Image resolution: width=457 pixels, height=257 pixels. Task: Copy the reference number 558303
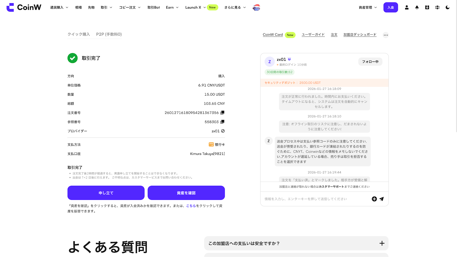coord(223,122)
